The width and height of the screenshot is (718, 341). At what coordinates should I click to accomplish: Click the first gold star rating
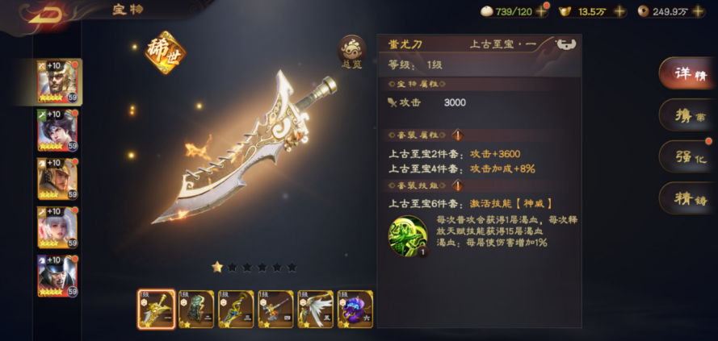pyautogui.click(x=217, y=267)
